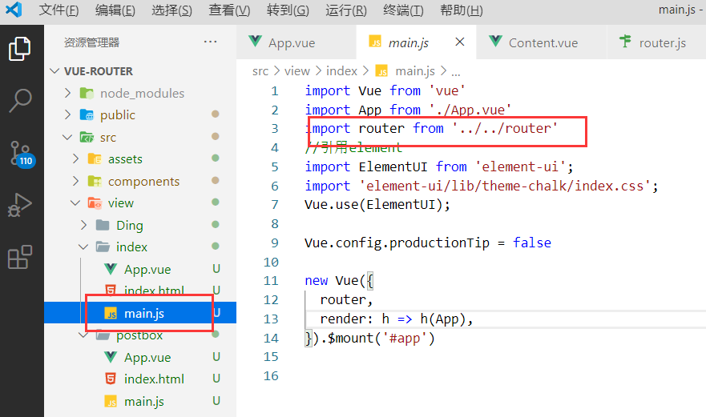Click the 'router,' text on line 12
The image size is (706, 417).
346,300
